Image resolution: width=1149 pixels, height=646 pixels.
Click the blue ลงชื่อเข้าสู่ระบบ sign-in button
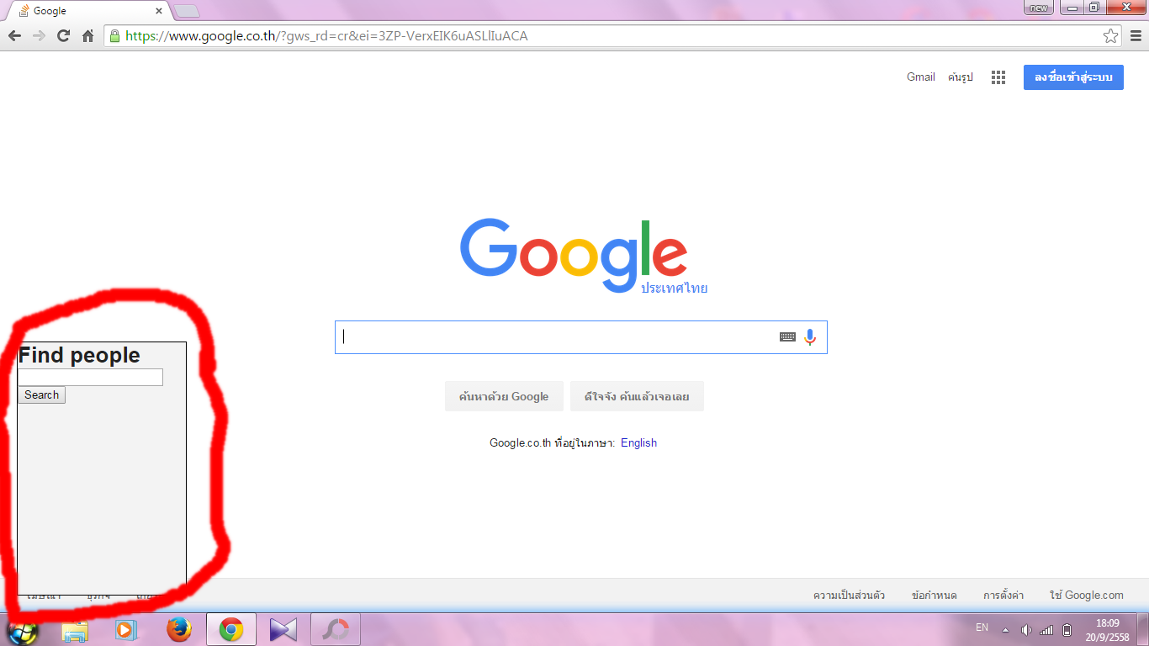(x=1073, y=77)
